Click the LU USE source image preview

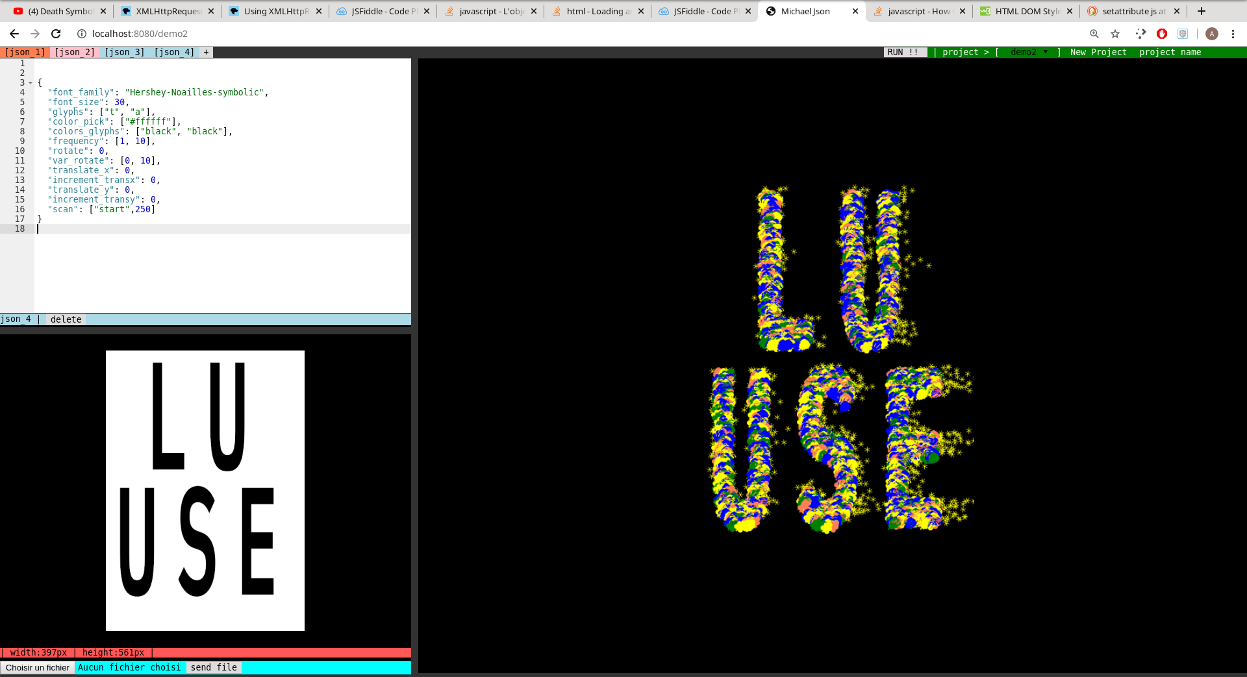(x=205, y=490)
